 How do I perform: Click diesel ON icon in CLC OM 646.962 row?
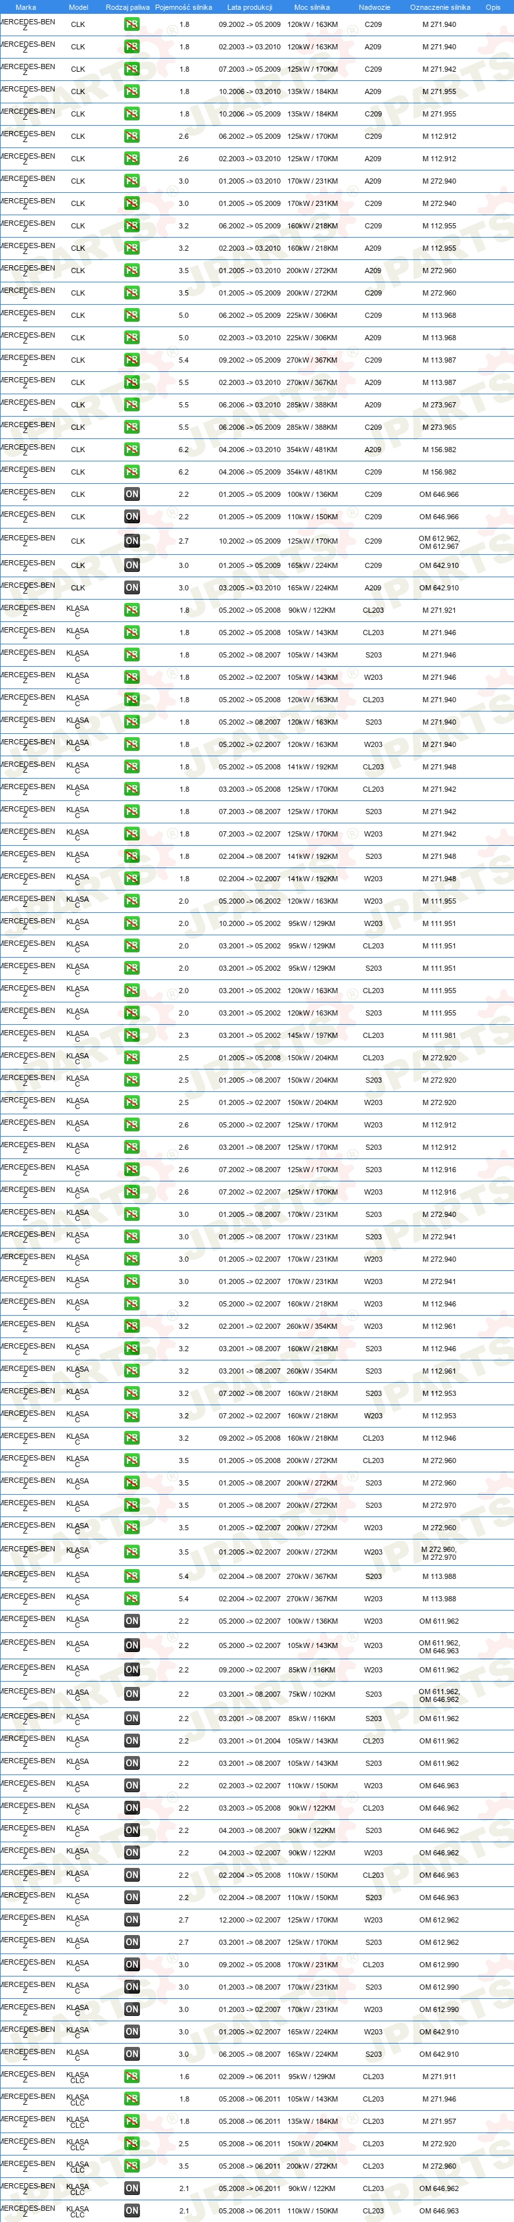[131, 2188]
